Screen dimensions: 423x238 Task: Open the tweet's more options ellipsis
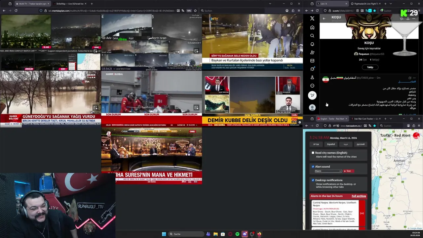[x=414, y=78]
